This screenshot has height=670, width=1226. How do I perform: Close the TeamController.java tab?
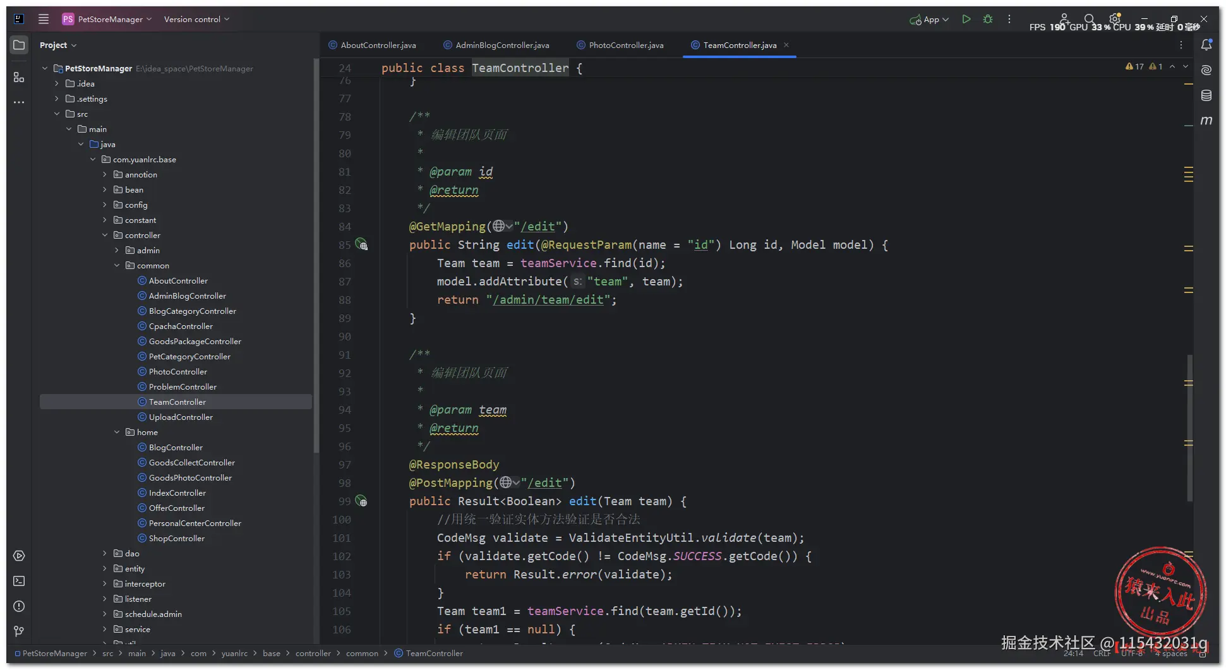tap(786, 45)
